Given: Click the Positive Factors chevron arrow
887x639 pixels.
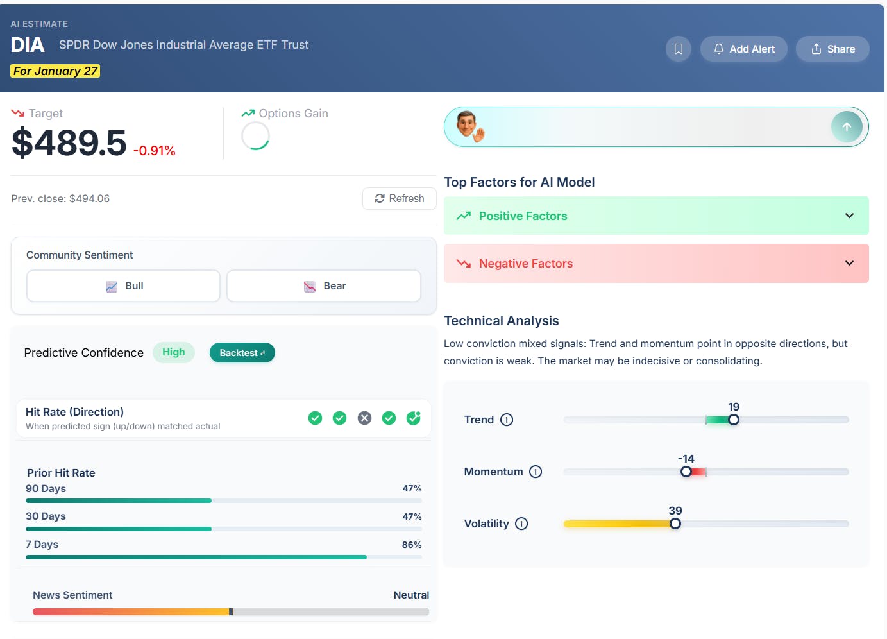Looking at the screenshot, I should 849,216.
